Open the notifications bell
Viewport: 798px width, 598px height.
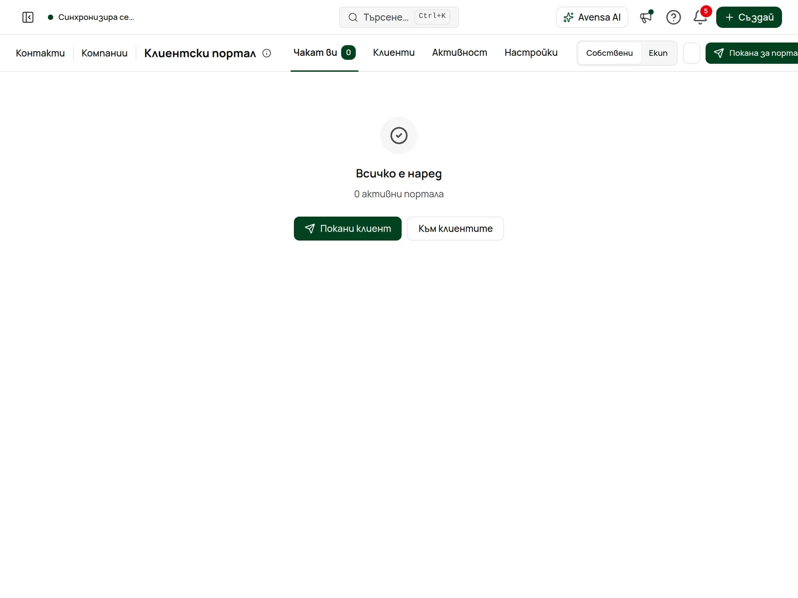(700, 17)
